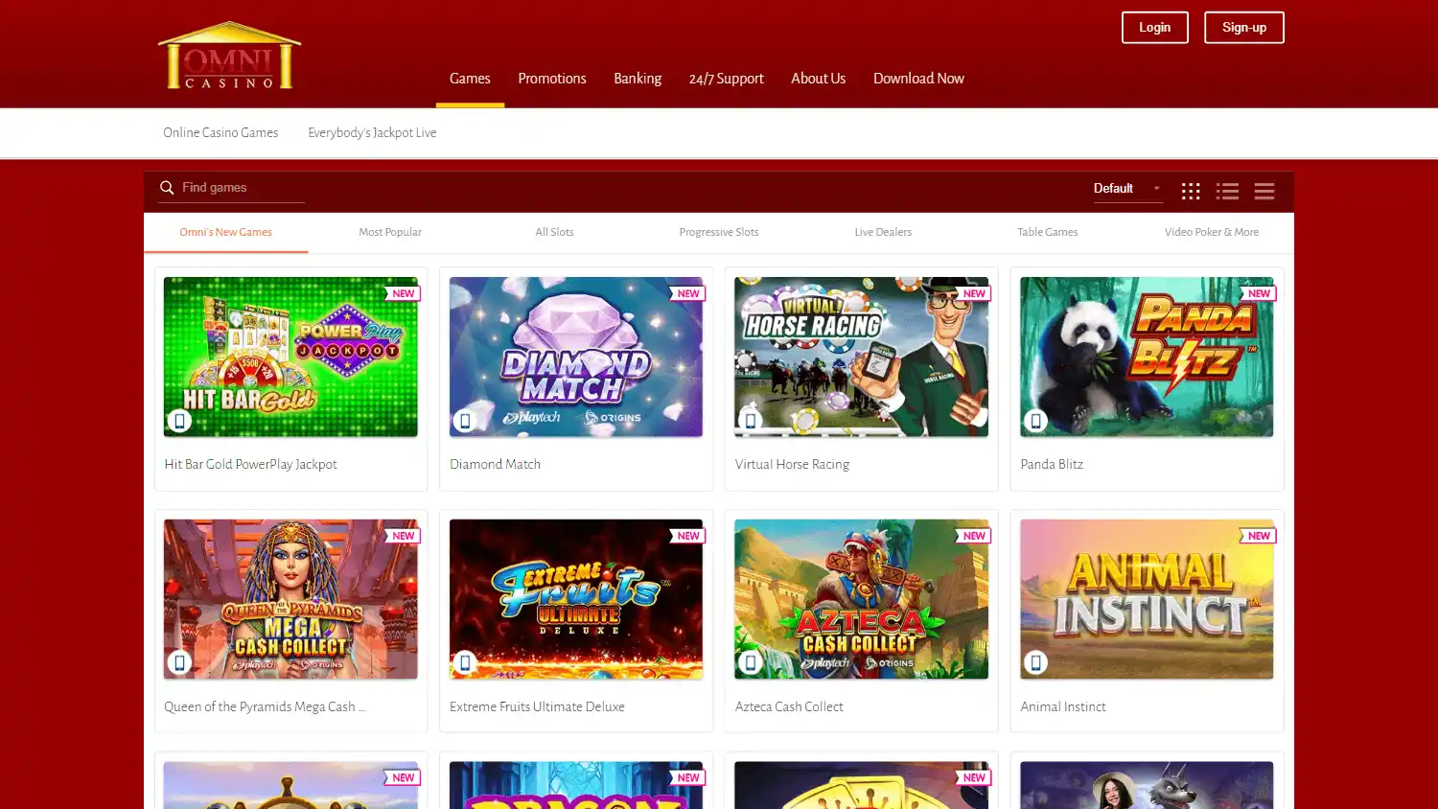
Task: Click the Sign-up button
Action: coord(1244,28)
